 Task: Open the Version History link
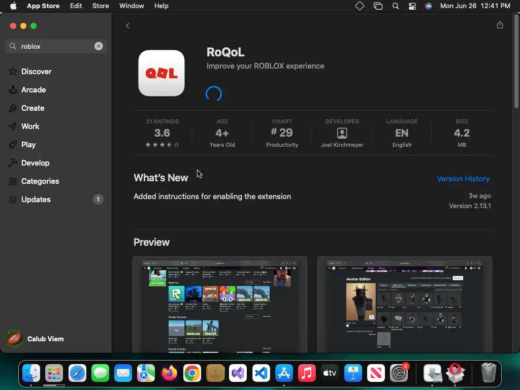click(463, 179)
